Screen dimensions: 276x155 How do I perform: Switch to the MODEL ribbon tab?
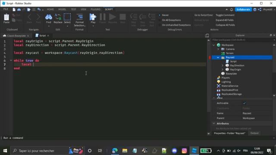tap(62, 9)
